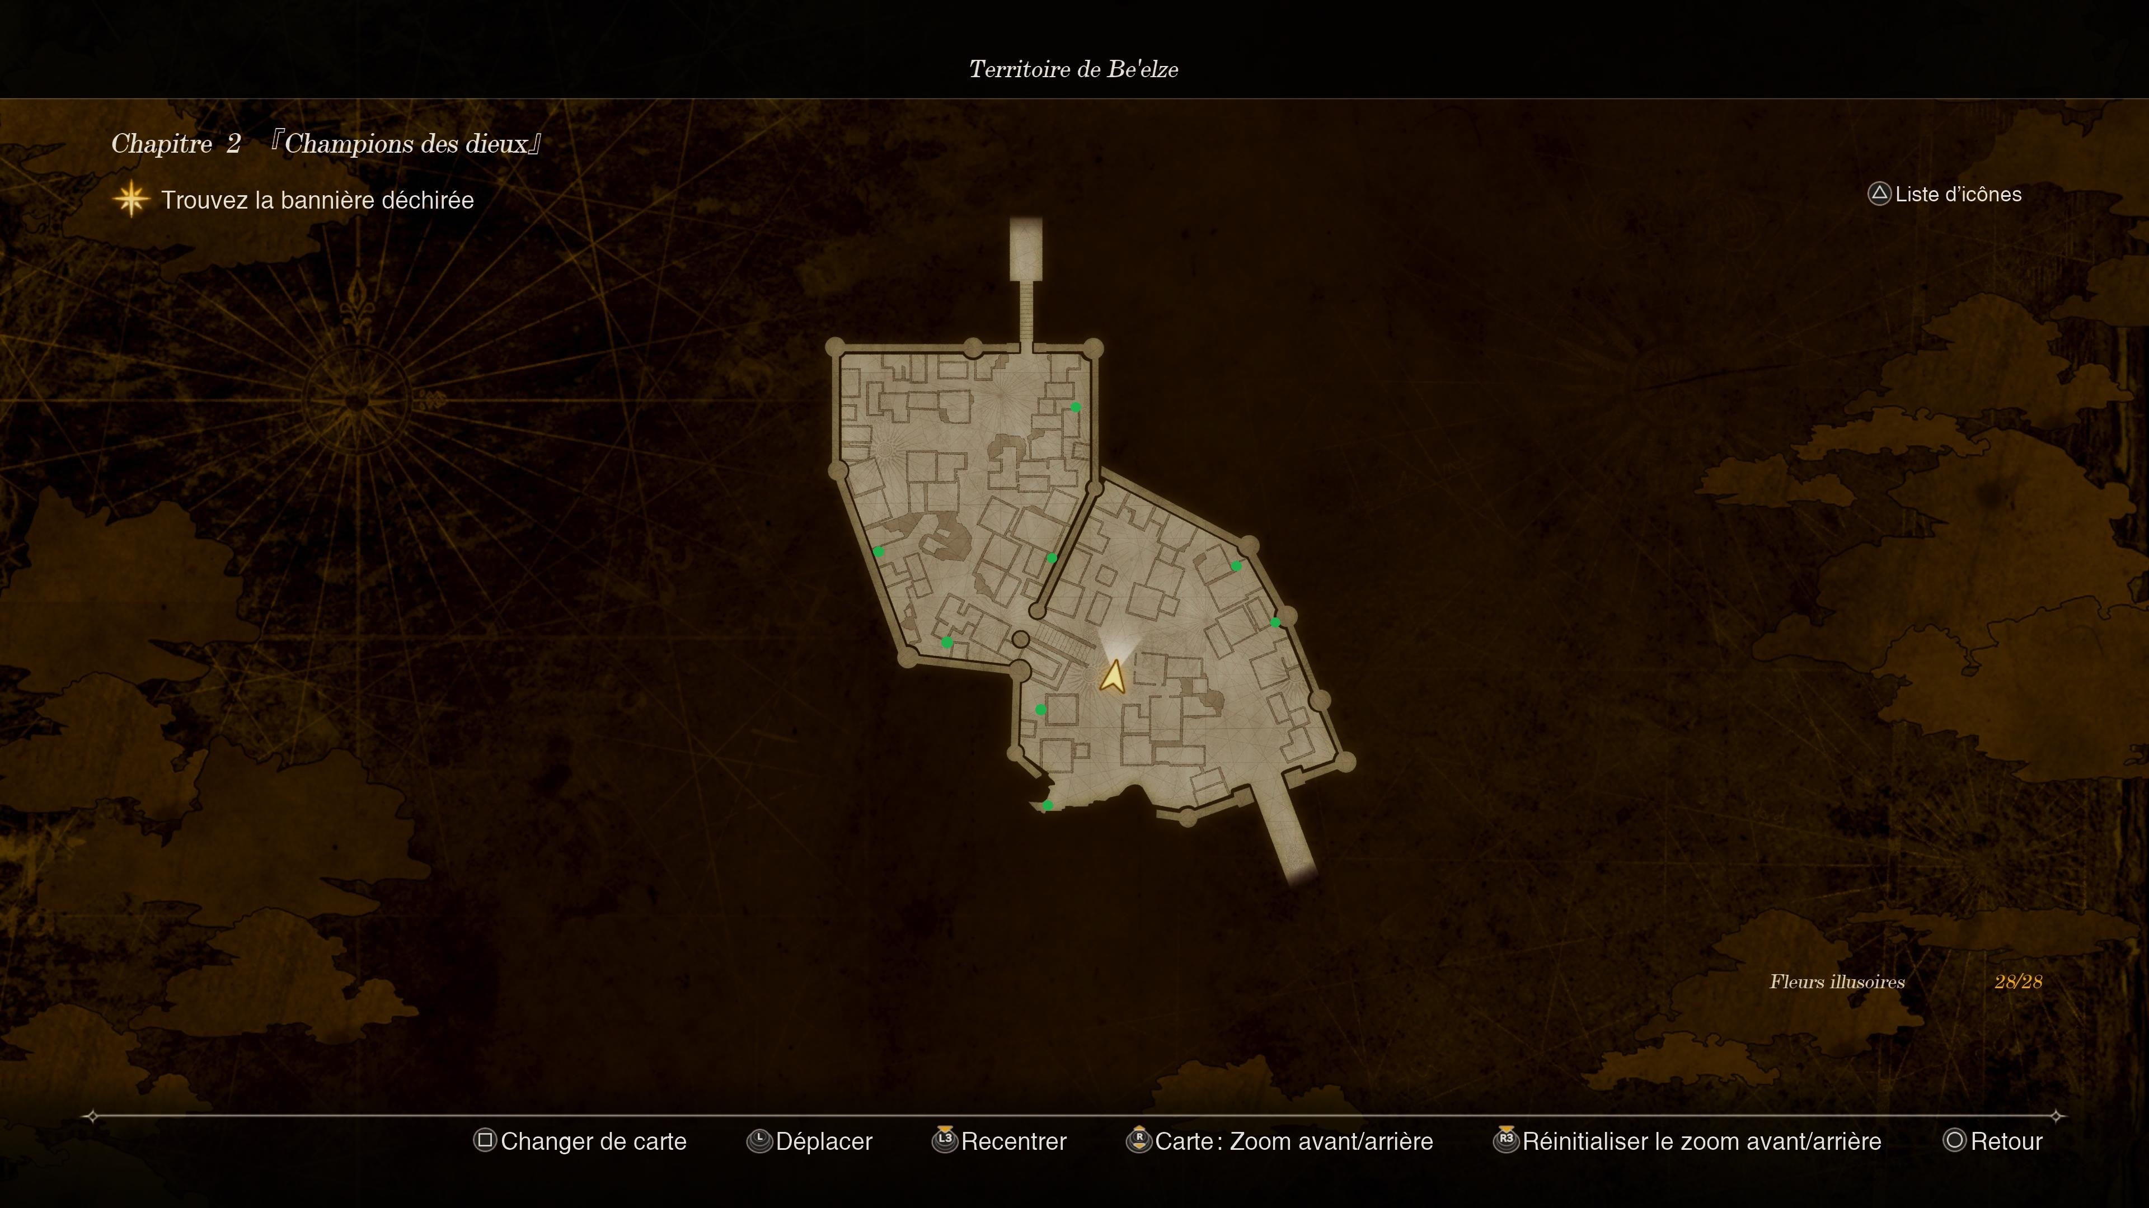Click the triangle Liste d'icônes button icon
The height and width of the screenshot is (1208, 2149).
click(x=1879, y=194)
